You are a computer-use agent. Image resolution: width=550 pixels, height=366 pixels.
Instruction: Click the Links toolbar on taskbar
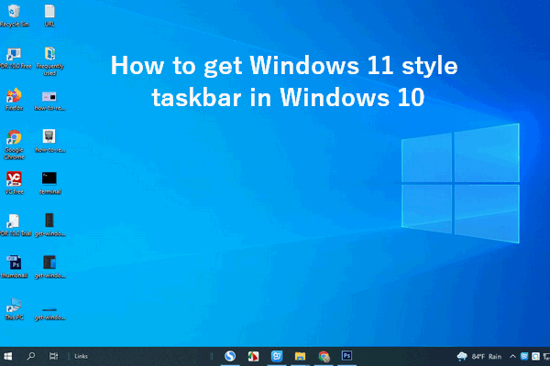tap(81, 357)
